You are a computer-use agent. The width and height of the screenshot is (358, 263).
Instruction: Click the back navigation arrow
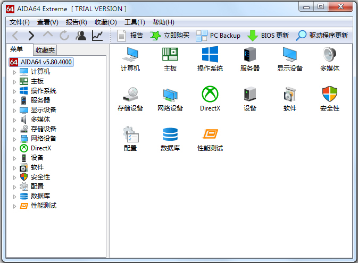pyautogui.click(x=15, y=36)
